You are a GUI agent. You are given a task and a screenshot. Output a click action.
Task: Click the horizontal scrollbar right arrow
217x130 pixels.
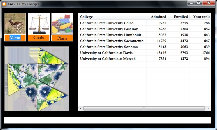[x=208, y=108]
